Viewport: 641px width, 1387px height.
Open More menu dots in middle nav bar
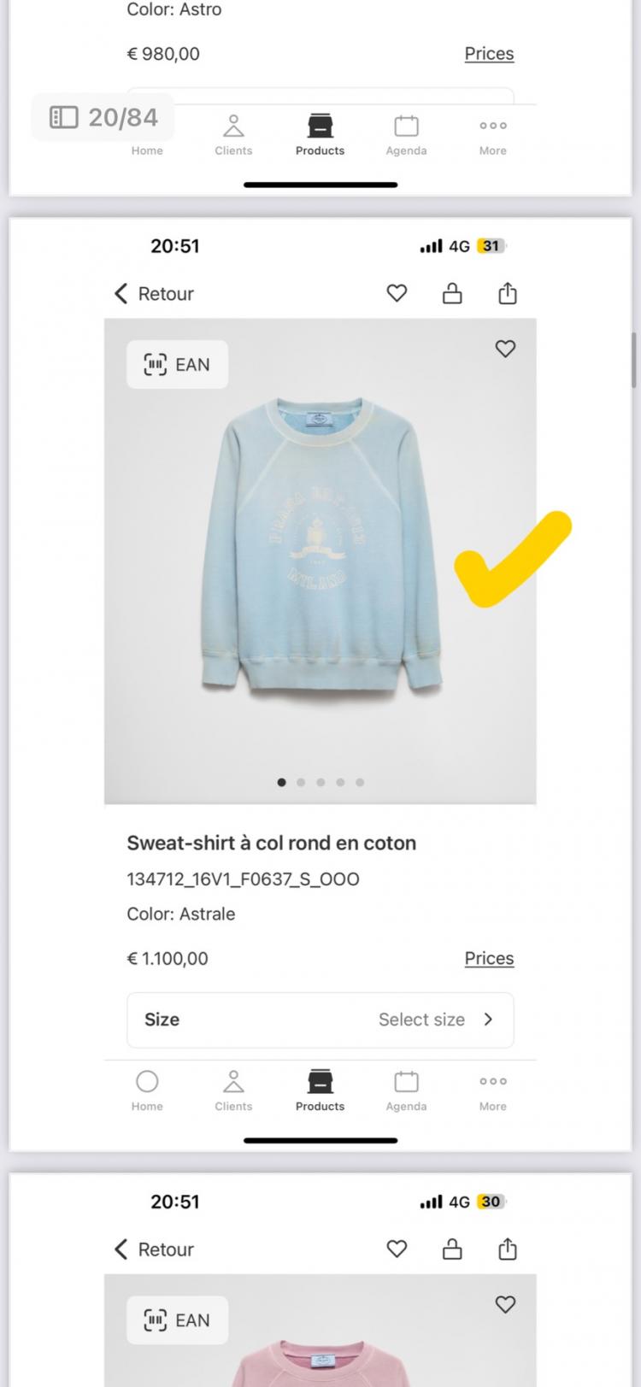coord(492,1090)
